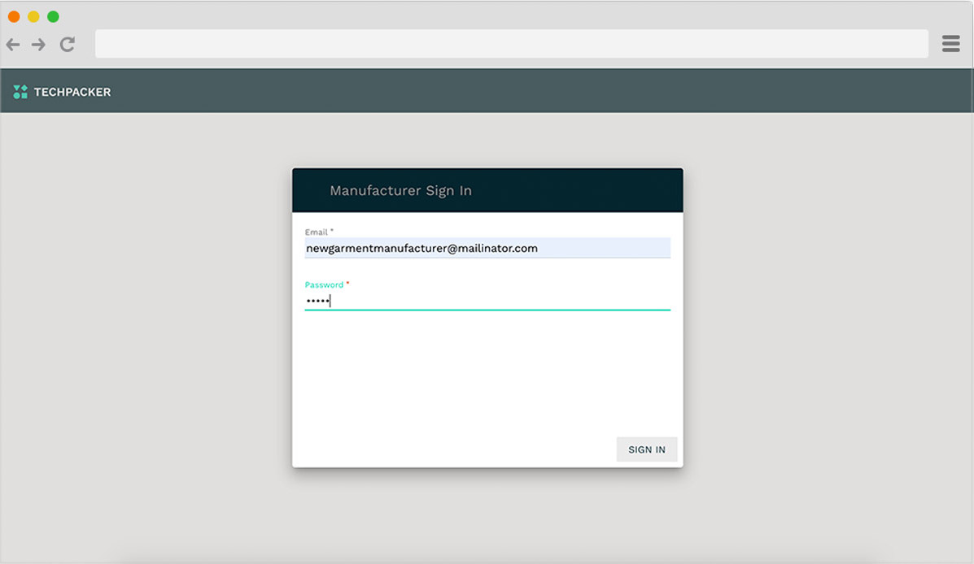
Task: Click the dark Techpacker navigation bar
Action: point(488,91)
